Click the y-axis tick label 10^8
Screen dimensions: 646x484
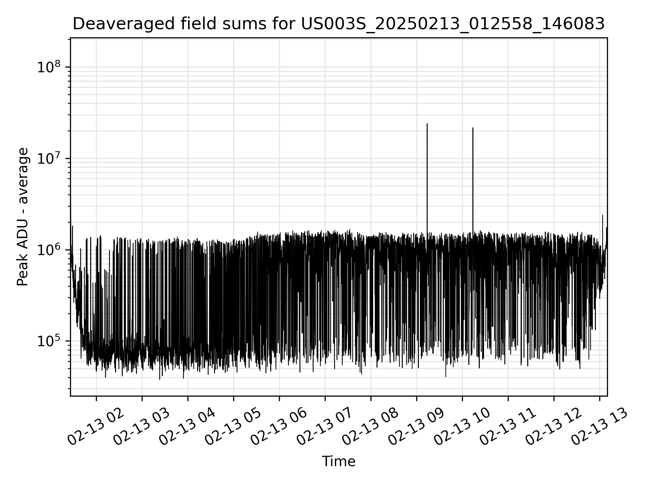pyautogui.click(x=49, y=67)
